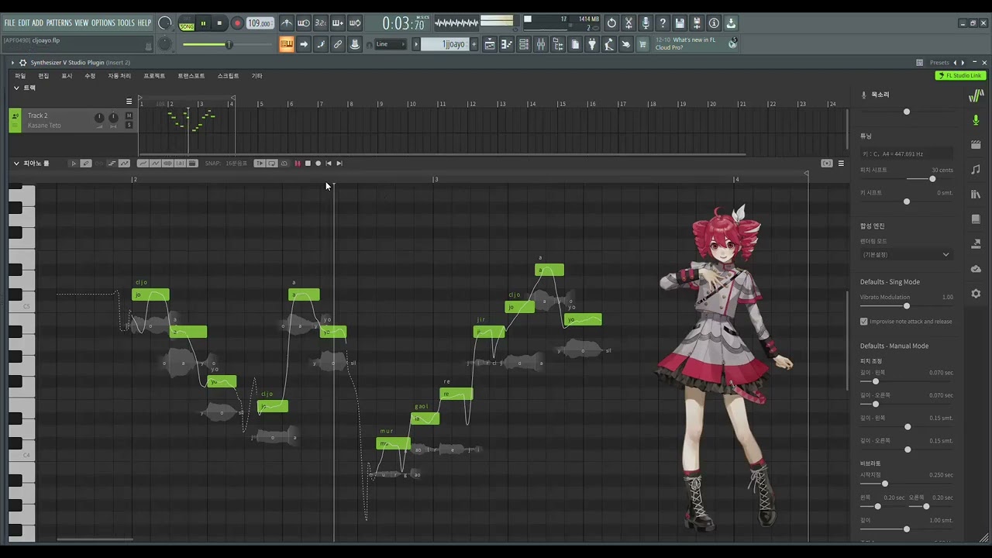Screen dimensions: 992x558
Task: Open the track list hamburger menu
Action: pos(129,102)
